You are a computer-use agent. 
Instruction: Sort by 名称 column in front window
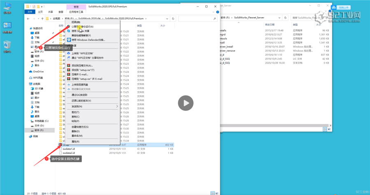tap(61, 26)
